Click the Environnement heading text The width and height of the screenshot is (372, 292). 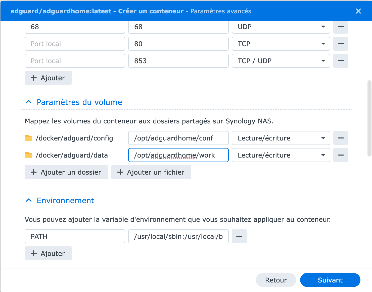65,200
